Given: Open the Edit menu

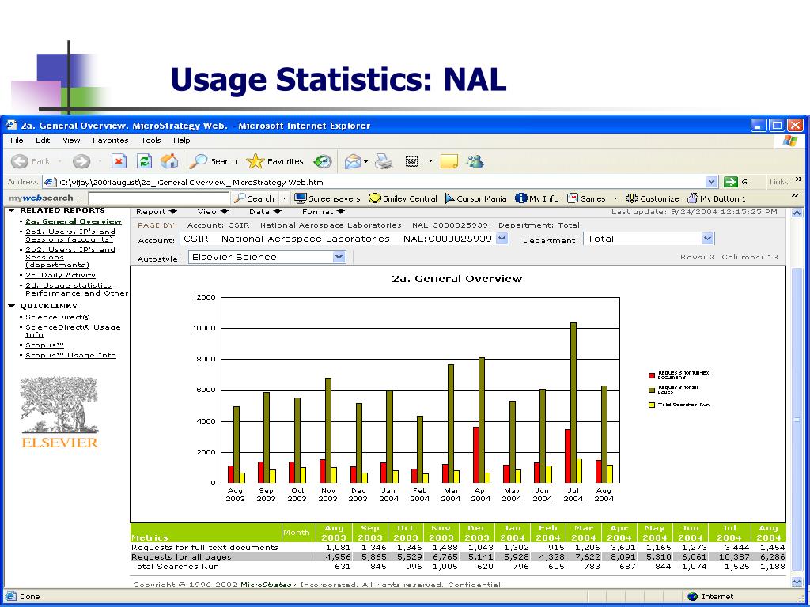Looking at the screenshot, I should click(x=43, y=141).
